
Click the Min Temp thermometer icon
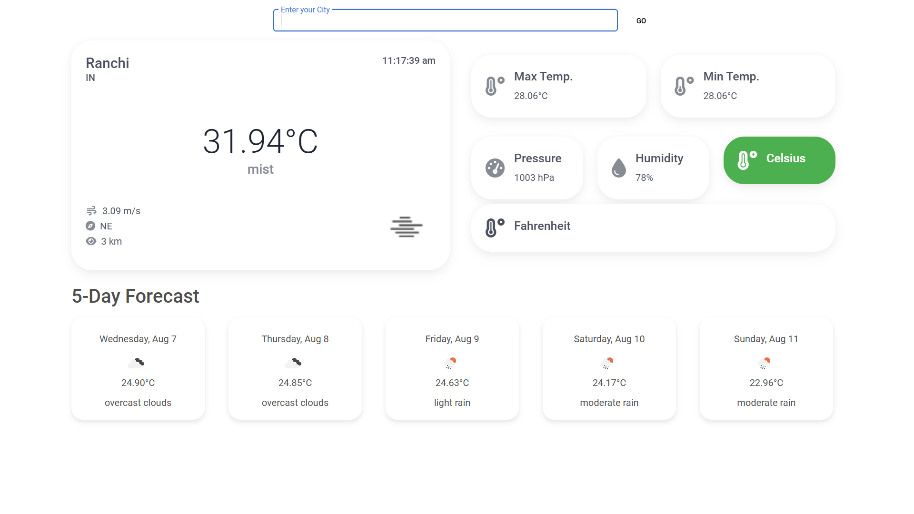(x=684, y=86)
